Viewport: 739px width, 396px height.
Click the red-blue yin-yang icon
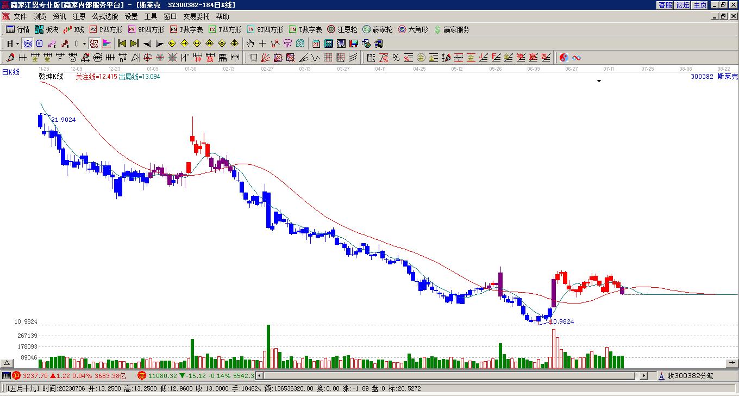click(564, 58)
